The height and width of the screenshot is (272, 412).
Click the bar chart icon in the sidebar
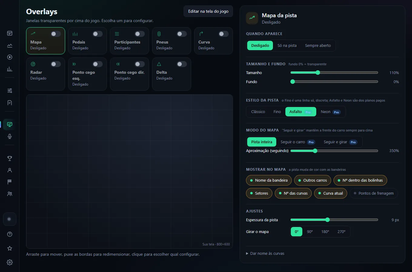10,69
